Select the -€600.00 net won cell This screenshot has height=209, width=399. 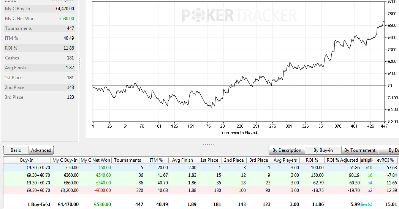[x=102, y=190]
